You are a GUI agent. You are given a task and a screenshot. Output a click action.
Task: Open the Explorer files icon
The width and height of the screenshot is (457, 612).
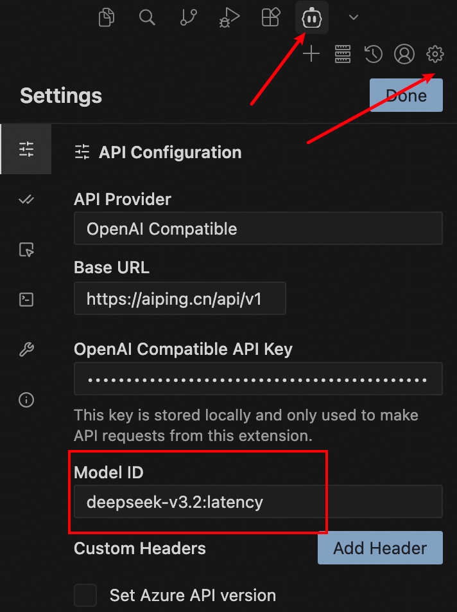[107, 18]
